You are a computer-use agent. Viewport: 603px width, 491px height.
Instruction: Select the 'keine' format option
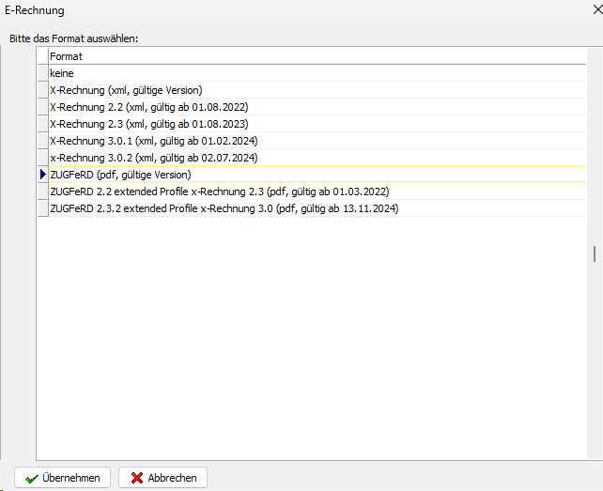(x=62, y=73)
